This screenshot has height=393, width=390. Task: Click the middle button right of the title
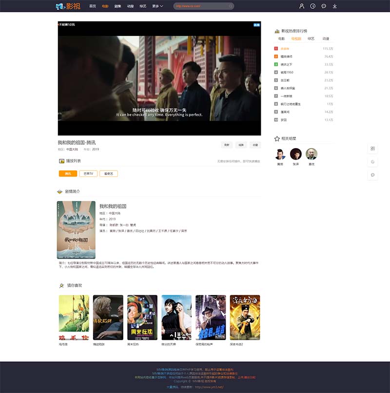(x=241, y=145)
